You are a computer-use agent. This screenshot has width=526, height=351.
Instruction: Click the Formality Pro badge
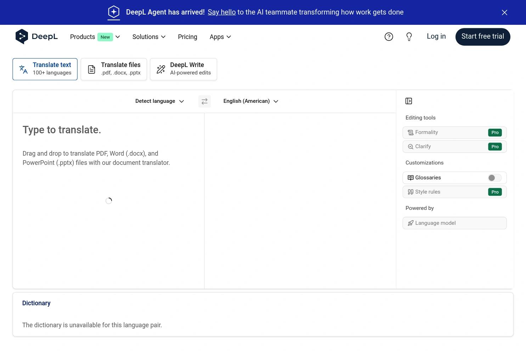click(495, 133)
